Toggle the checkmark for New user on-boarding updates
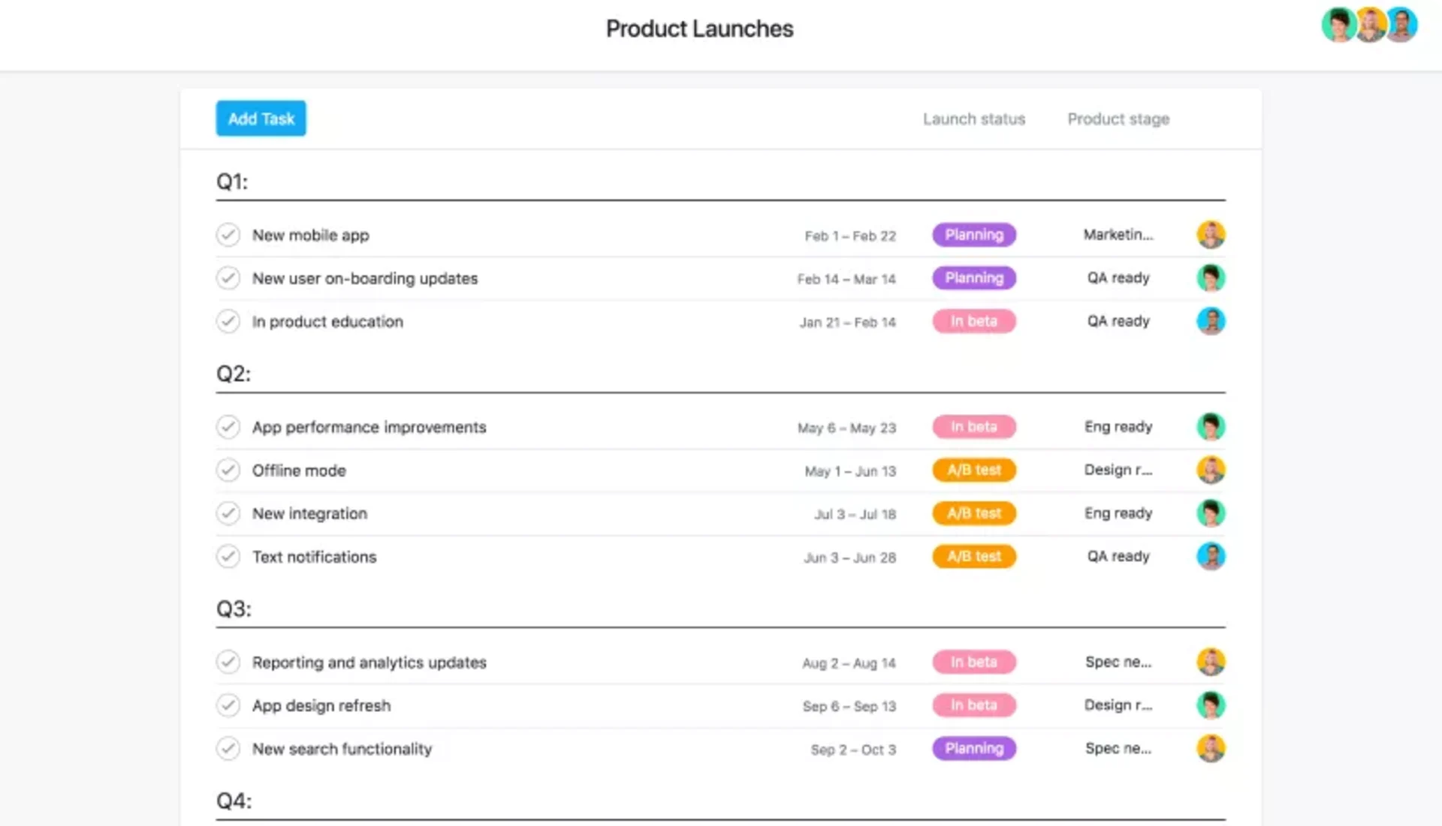Image resolution: width=1442 pixels, height=826 pixels. click(x=228, y=278)
